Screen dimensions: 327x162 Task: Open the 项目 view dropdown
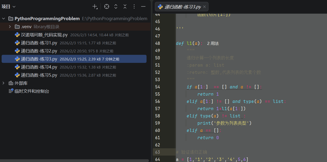[x=9, y=6]
